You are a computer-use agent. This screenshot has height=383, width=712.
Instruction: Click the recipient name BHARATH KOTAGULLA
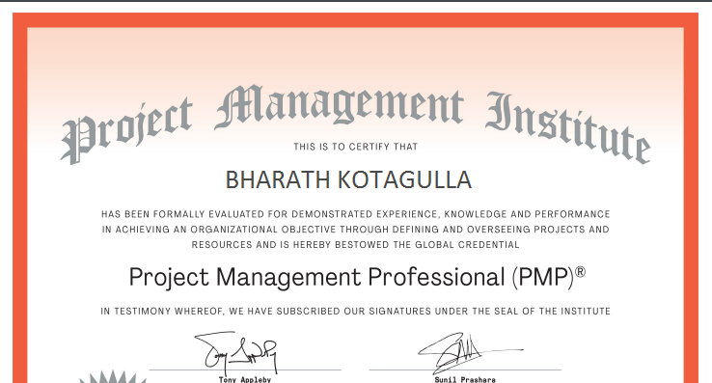point(348,179)
